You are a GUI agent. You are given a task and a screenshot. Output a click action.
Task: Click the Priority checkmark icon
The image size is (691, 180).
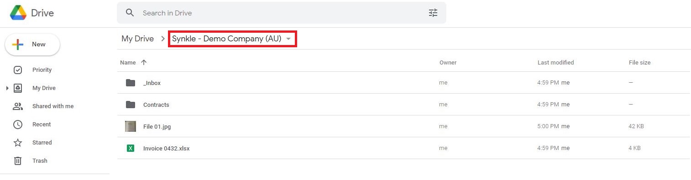(x=18, y=70)
